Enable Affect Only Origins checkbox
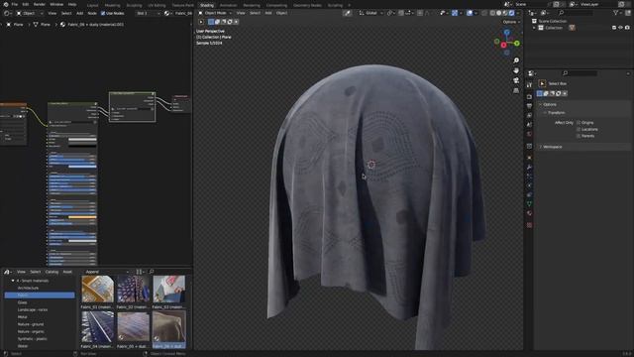The width and height of the screenshot is (634, 357). (579, 123)
